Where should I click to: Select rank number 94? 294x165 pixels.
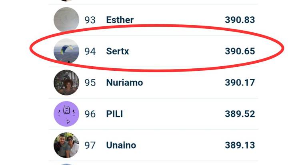[x=90, y=51]
